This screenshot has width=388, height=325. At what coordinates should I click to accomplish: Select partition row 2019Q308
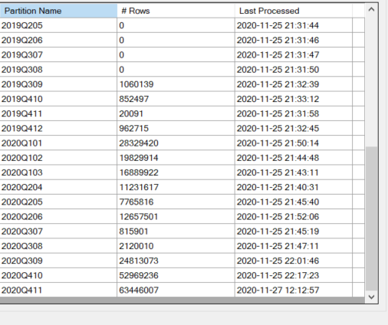tap(182, 70)
